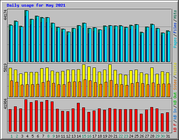Click the 41984 axis maximum label
This screenshot has width=179, height=140.
pos(5,104)
